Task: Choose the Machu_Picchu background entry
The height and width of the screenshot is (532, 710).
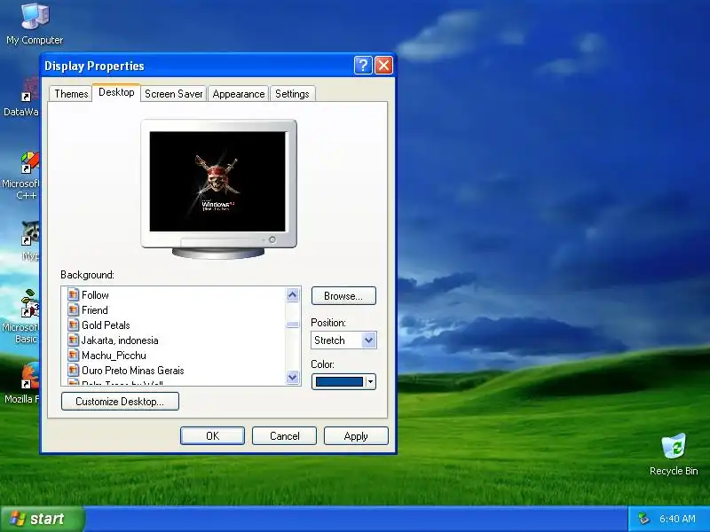Action: [x=114, y=356]
